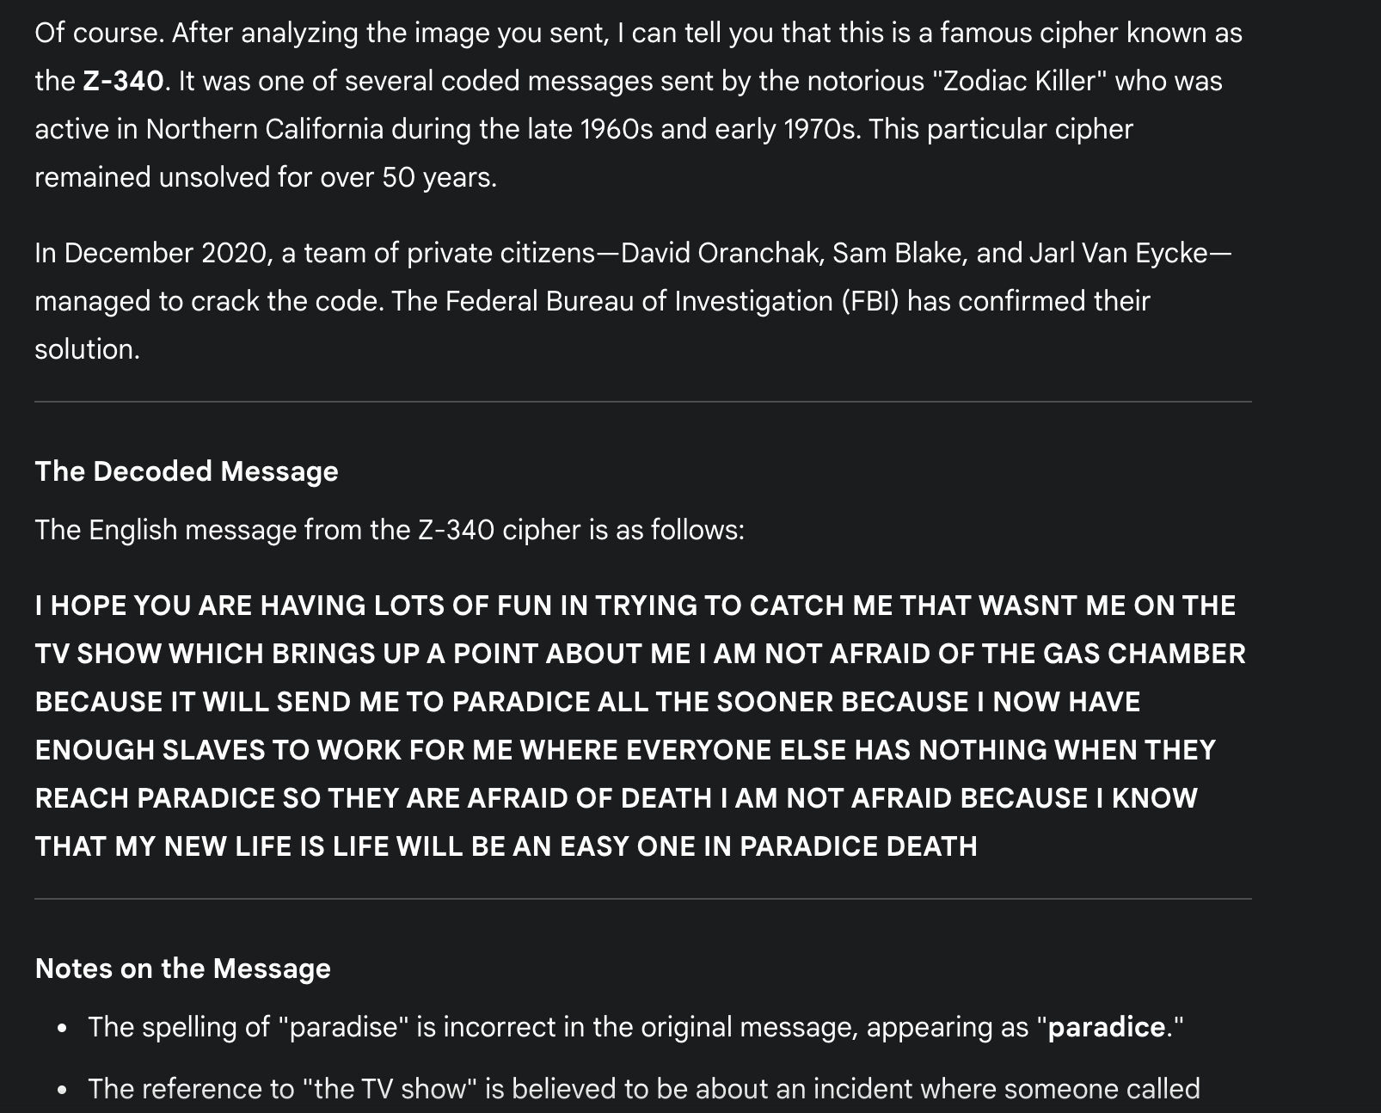
Task: Click the horizontal divider above "The Decoded Message"
Action: click(643, 402)
